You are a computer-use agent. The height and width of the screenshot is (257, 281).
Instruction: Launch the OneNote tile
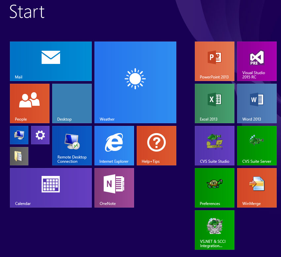pos(114,188)
